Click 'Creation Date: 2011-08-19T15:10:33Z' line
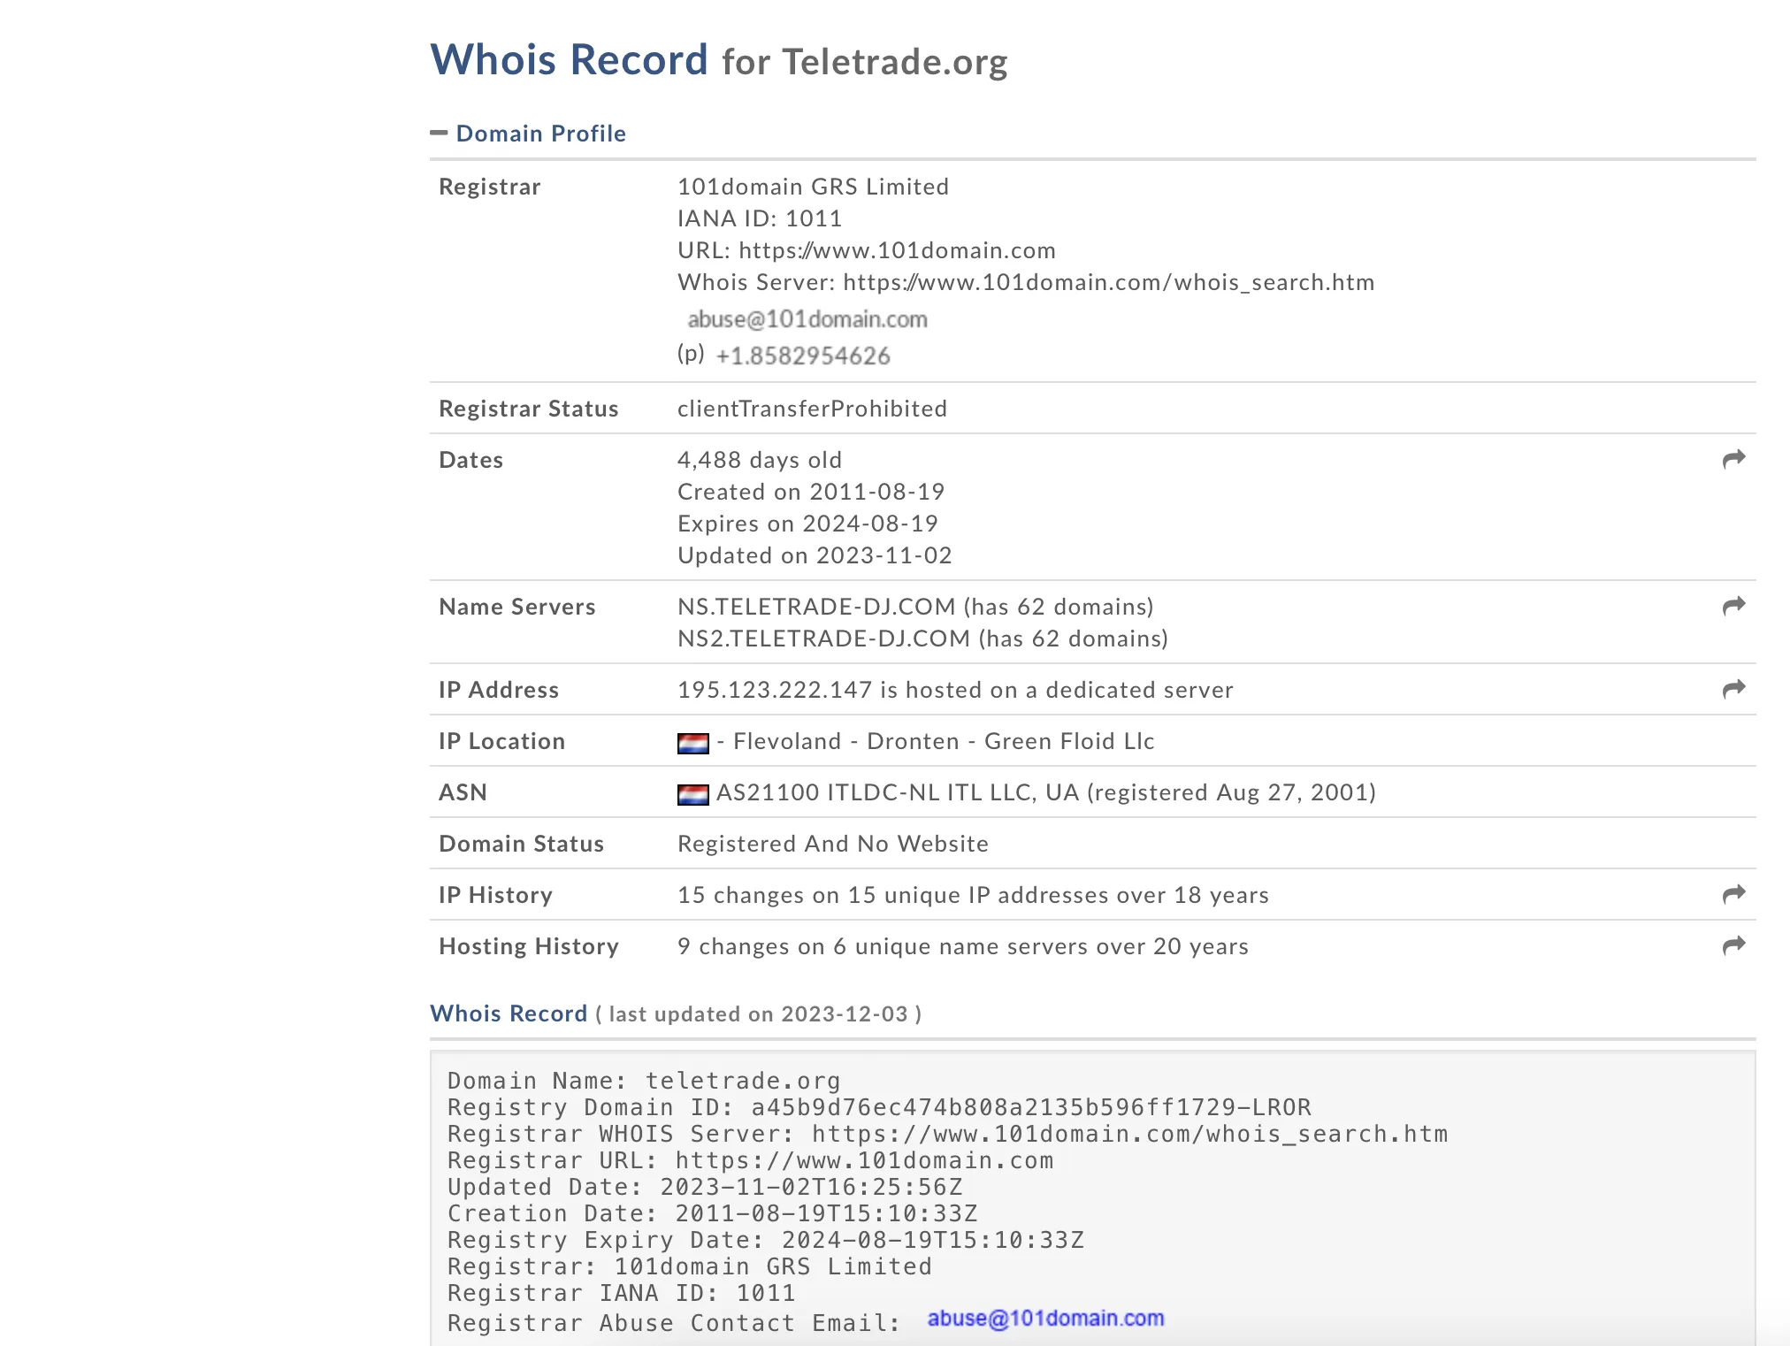The height and width of the screenshot is (1346, 1790). [713, 1213]
